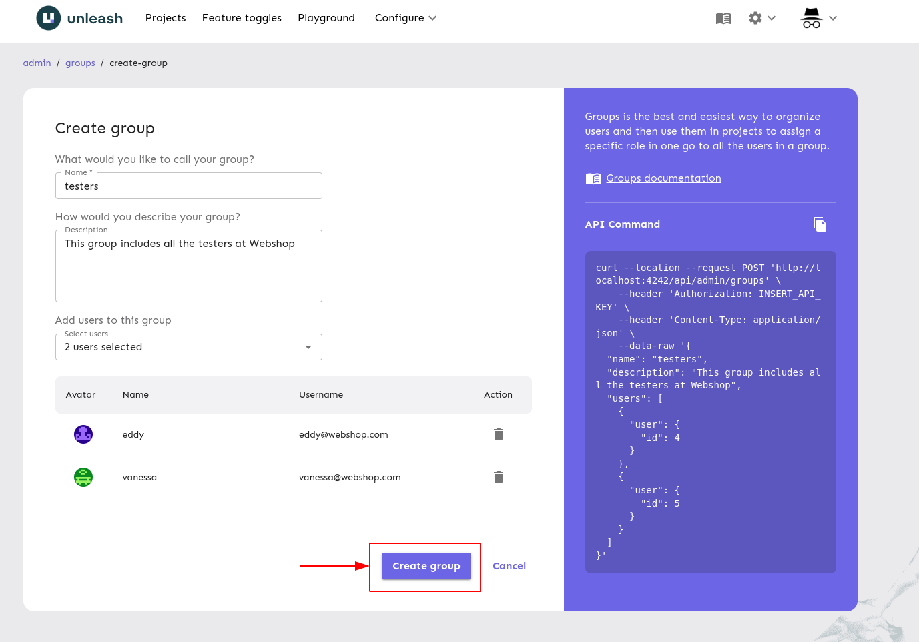The image size is (919, 642).
Task: Copy the API command with copy icon
Action: 820,224
